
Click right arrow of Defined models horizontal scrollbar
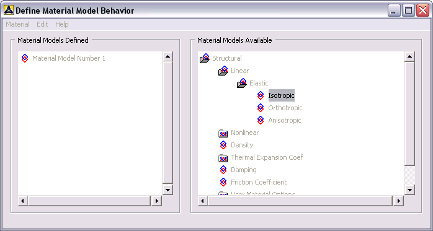156,201
